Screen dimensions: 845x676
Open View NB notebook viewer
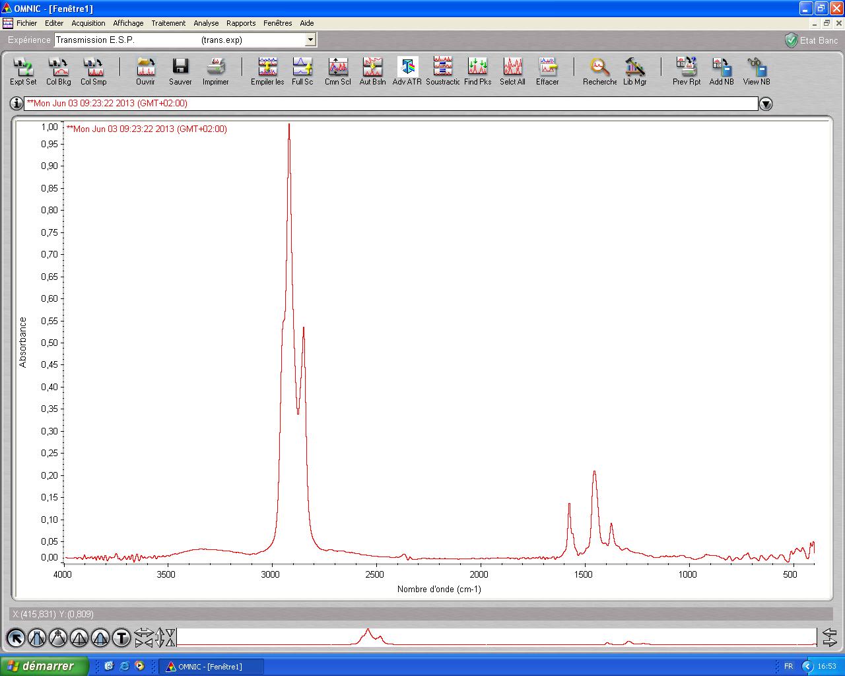click(757, 71)
